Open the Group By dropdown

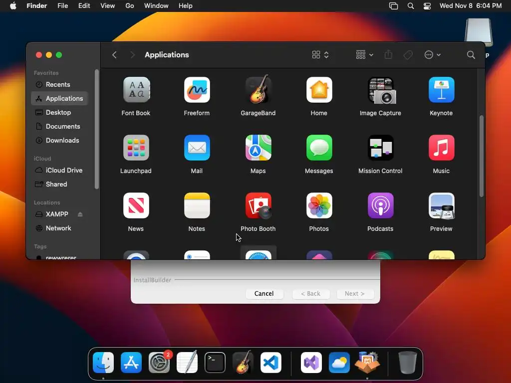364,55
